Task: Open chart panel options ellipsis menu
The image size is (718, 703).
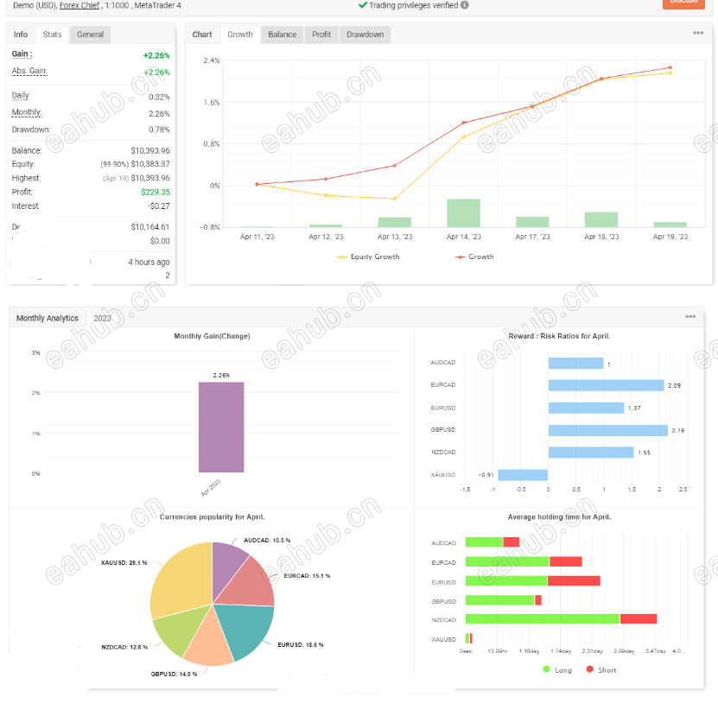Action: tap(698, 33)
